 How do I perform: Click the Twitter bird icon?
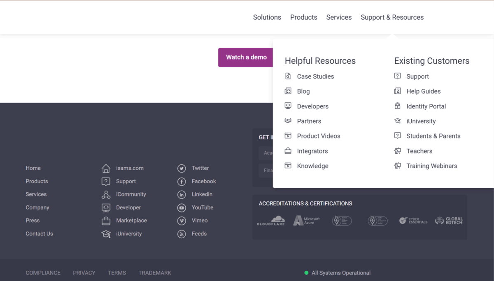point(181,168)
